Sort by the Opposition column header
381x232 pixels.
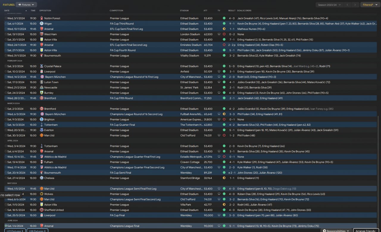tap(45, 11)
